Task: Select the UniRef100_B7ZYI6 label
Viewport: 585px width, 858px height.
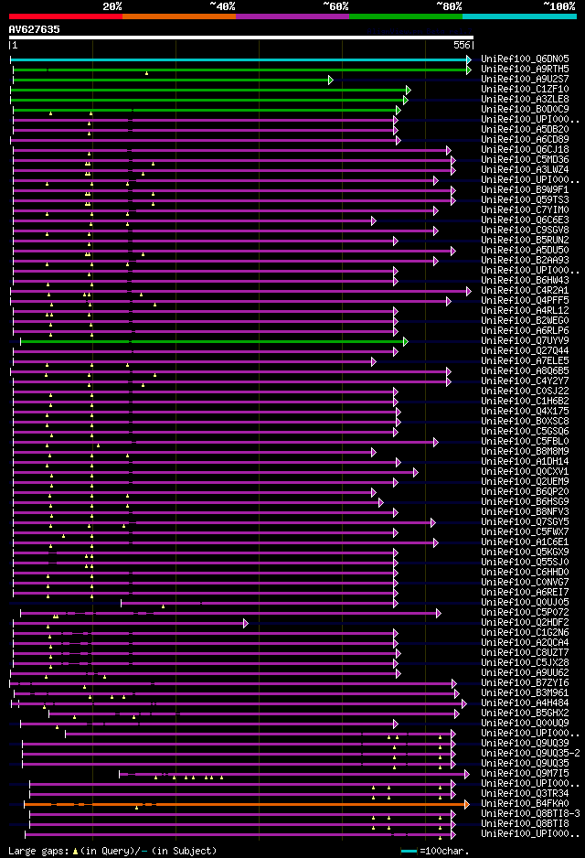Action: point(525,683)
